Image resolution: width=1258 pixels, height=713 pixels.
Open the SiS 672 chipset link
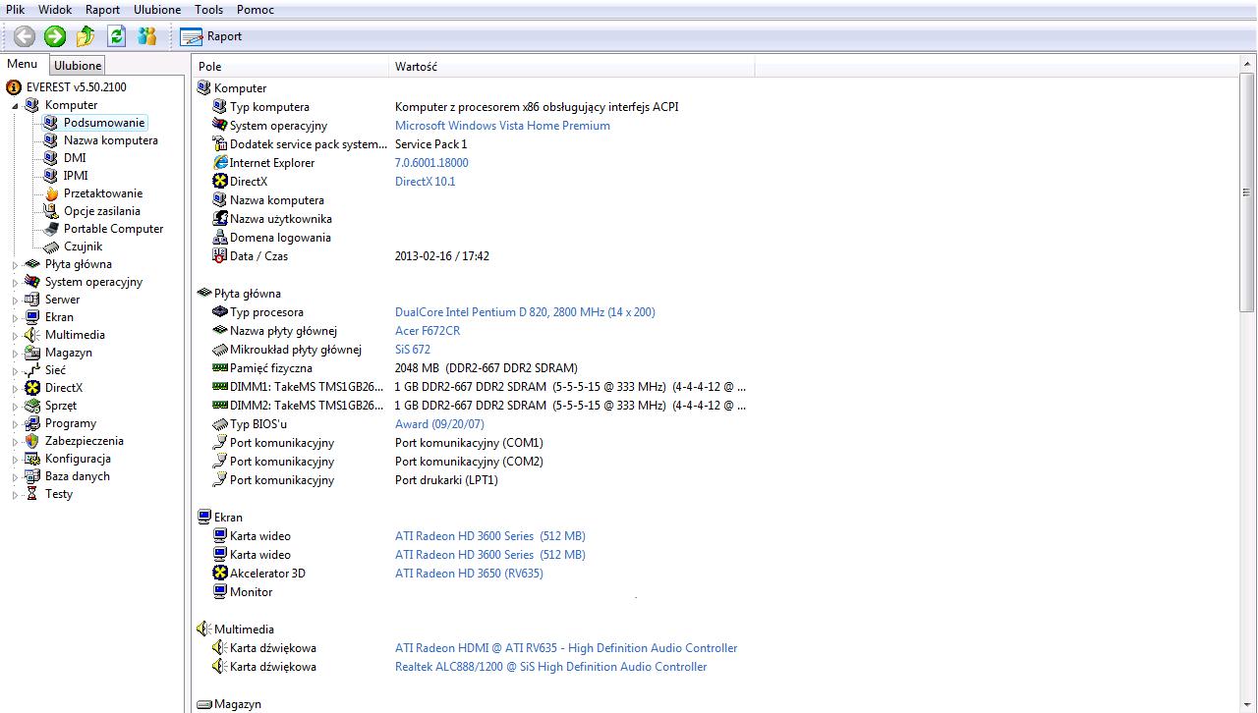point(413,350)
